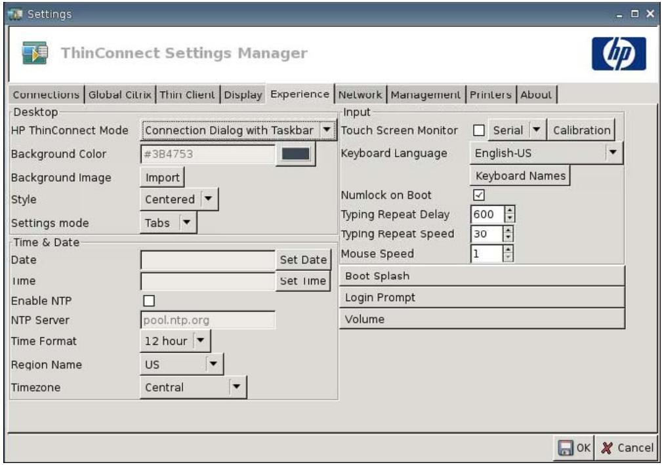Decrease Typing Repeat Delay with down arrow
662x465 pixels.
(510, 218)
